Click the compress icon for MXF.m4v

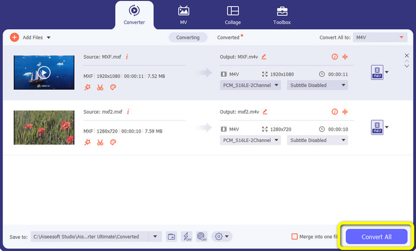click(345, 57)
